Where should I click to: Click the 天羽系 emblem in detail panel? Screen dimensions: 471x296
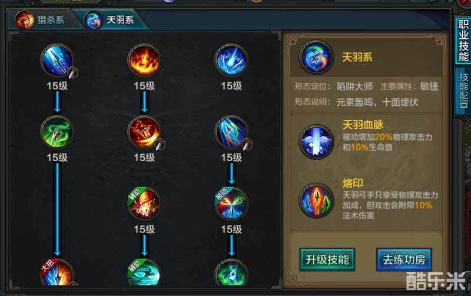tap(316, 57)
